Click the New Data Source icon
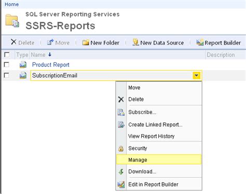 [135, 42]
